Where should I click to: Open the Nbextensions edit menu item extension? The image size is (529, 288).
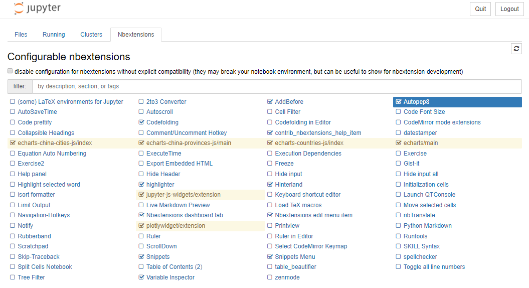point(314,215)
